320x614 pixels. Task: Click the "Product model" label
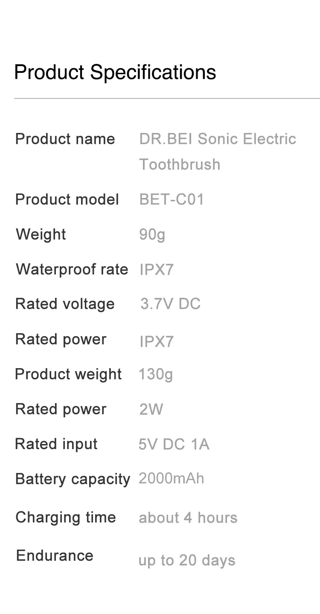coord(67,199)
